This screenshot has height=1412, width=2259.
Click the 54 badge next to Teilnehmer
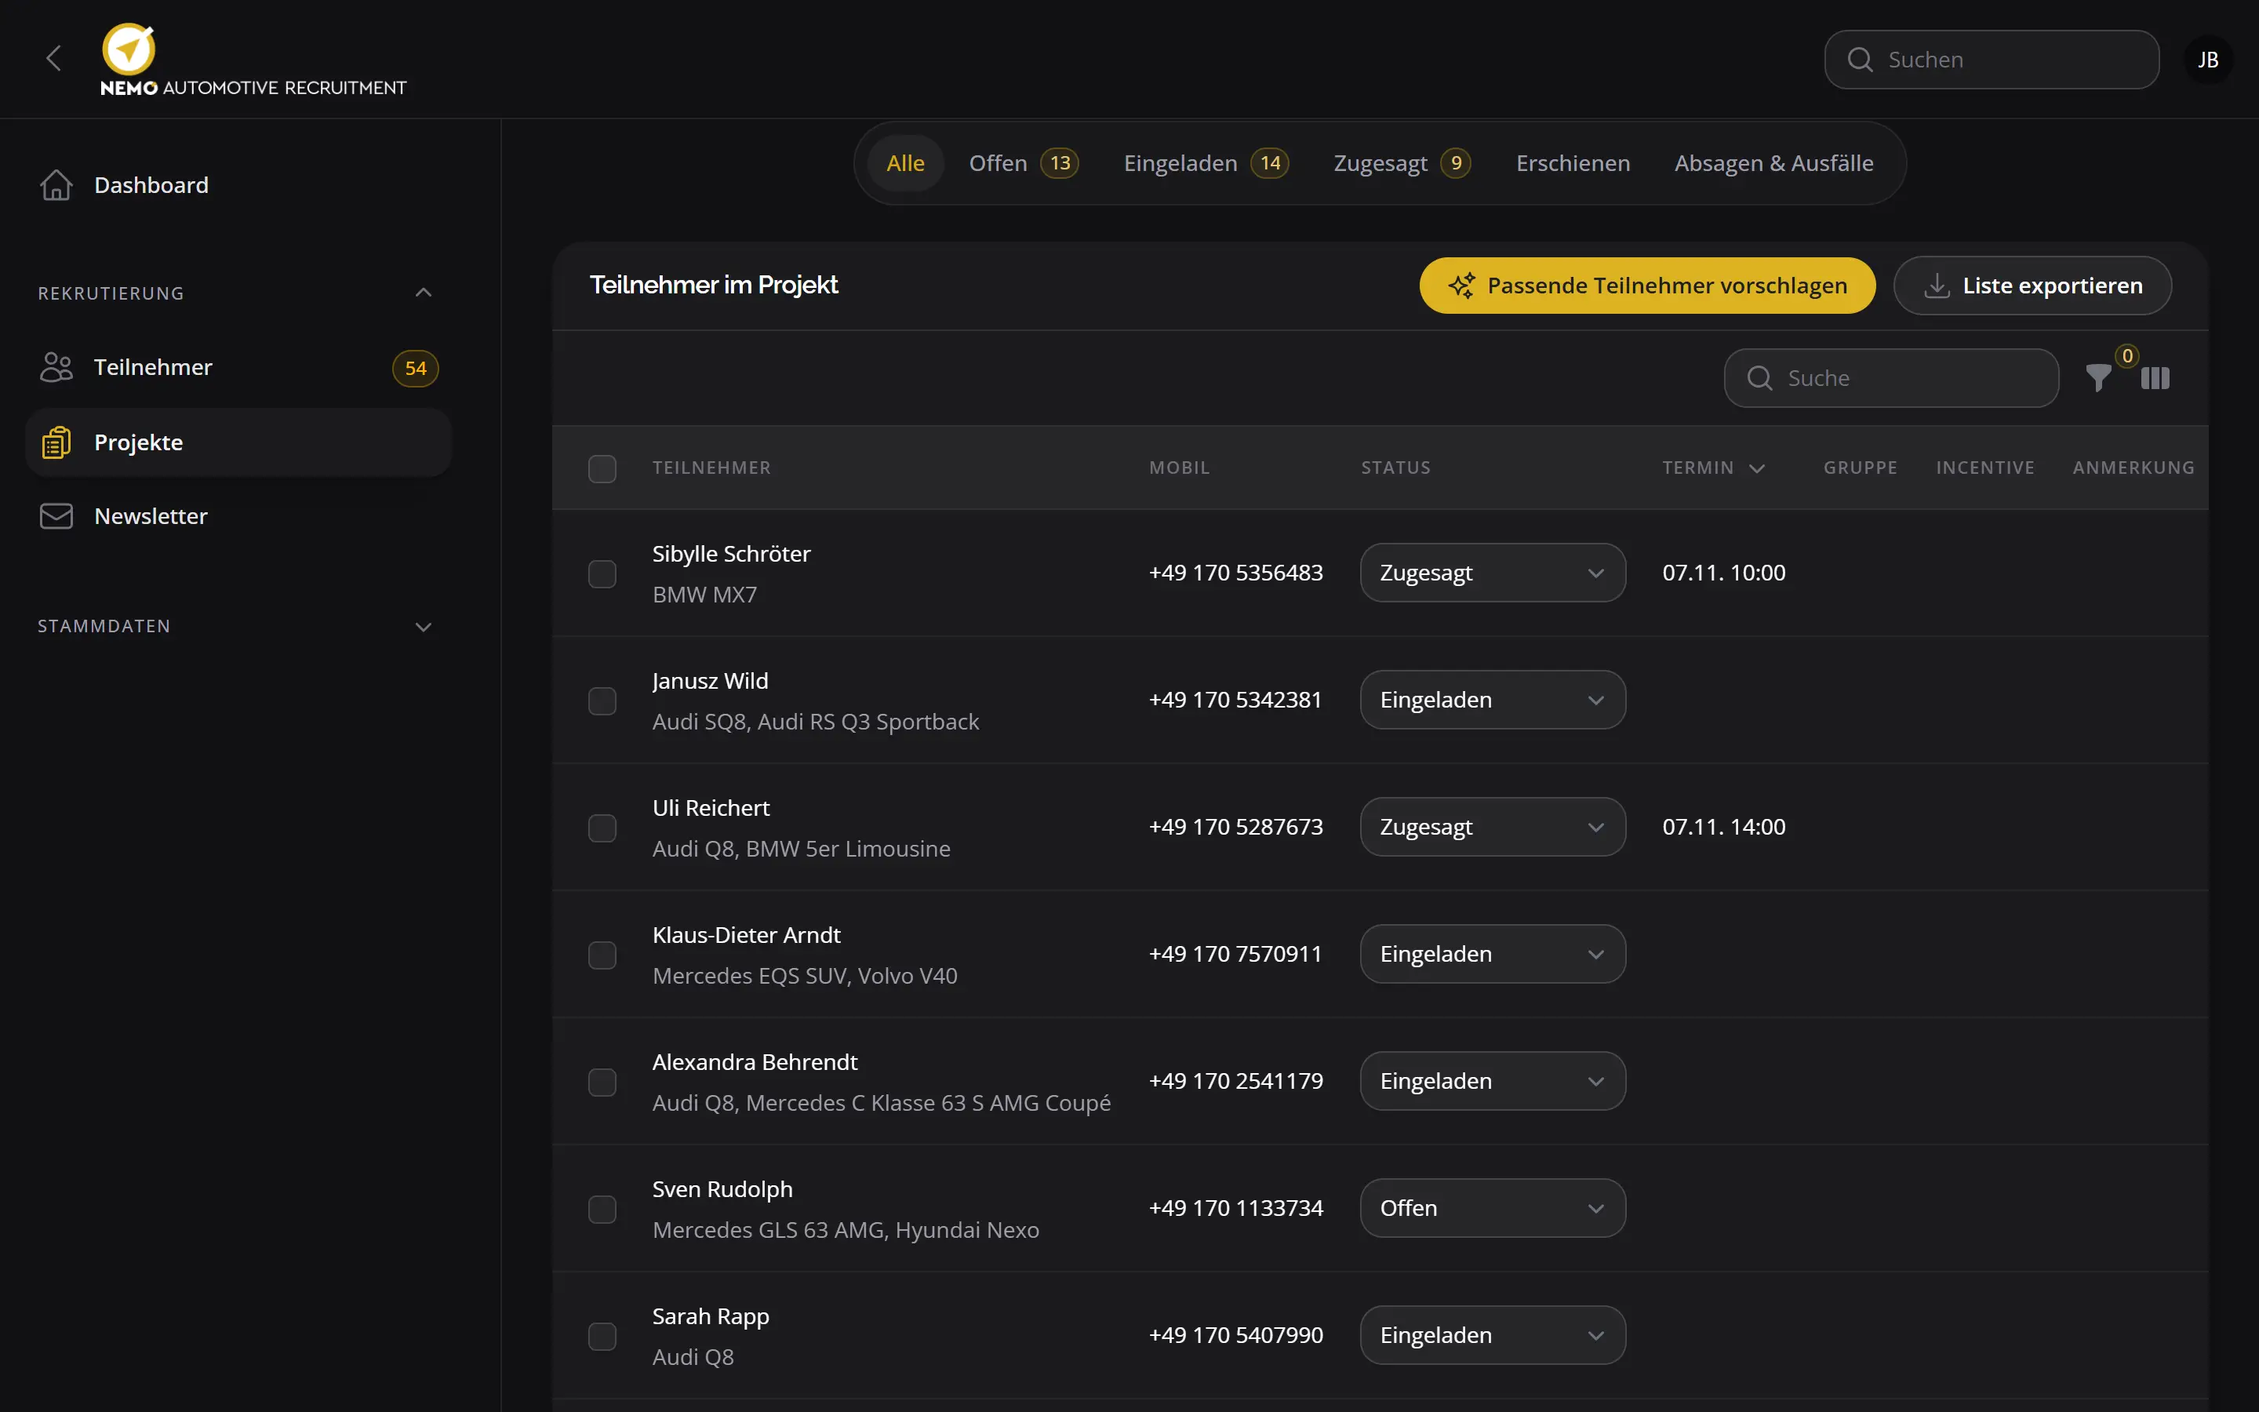click(416, 368)
